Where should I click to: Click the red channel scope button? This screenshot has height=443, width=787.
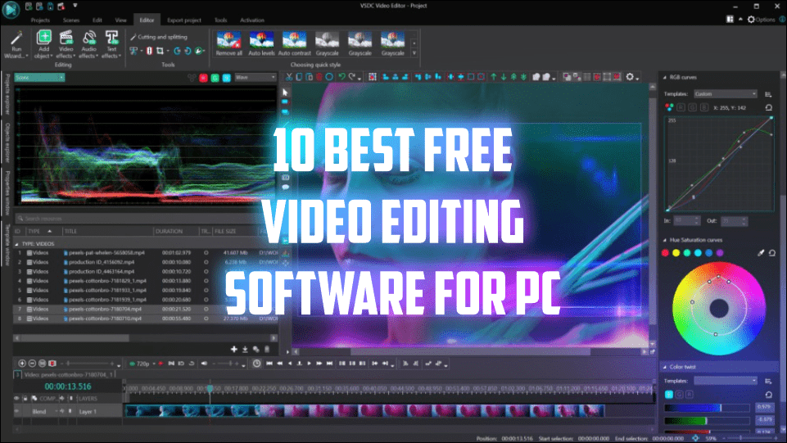203,78
